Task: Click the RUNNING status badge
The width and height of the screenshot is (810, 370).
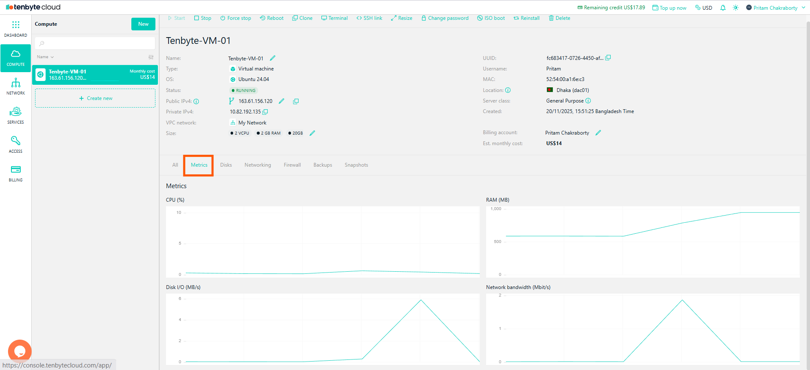Action: 243,90
